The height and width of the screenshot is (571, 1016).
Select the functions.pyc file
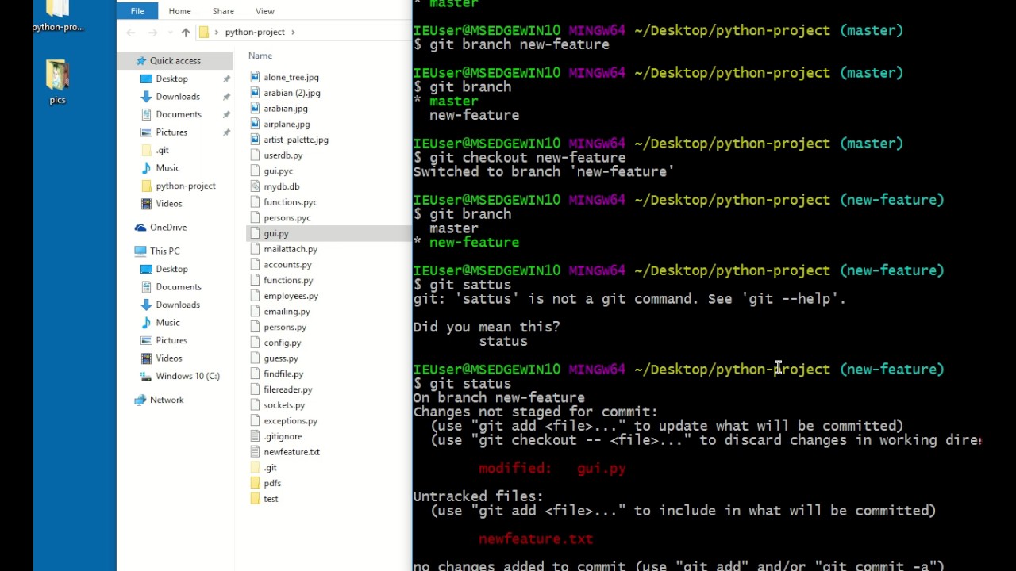click(x=291, y=202)
